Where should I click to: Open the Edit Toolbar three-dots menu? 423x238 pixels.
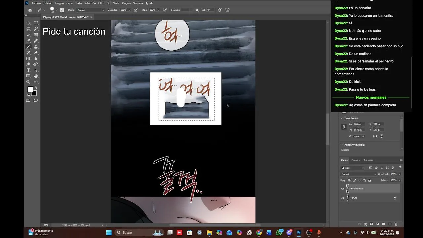tap(36, 82)
